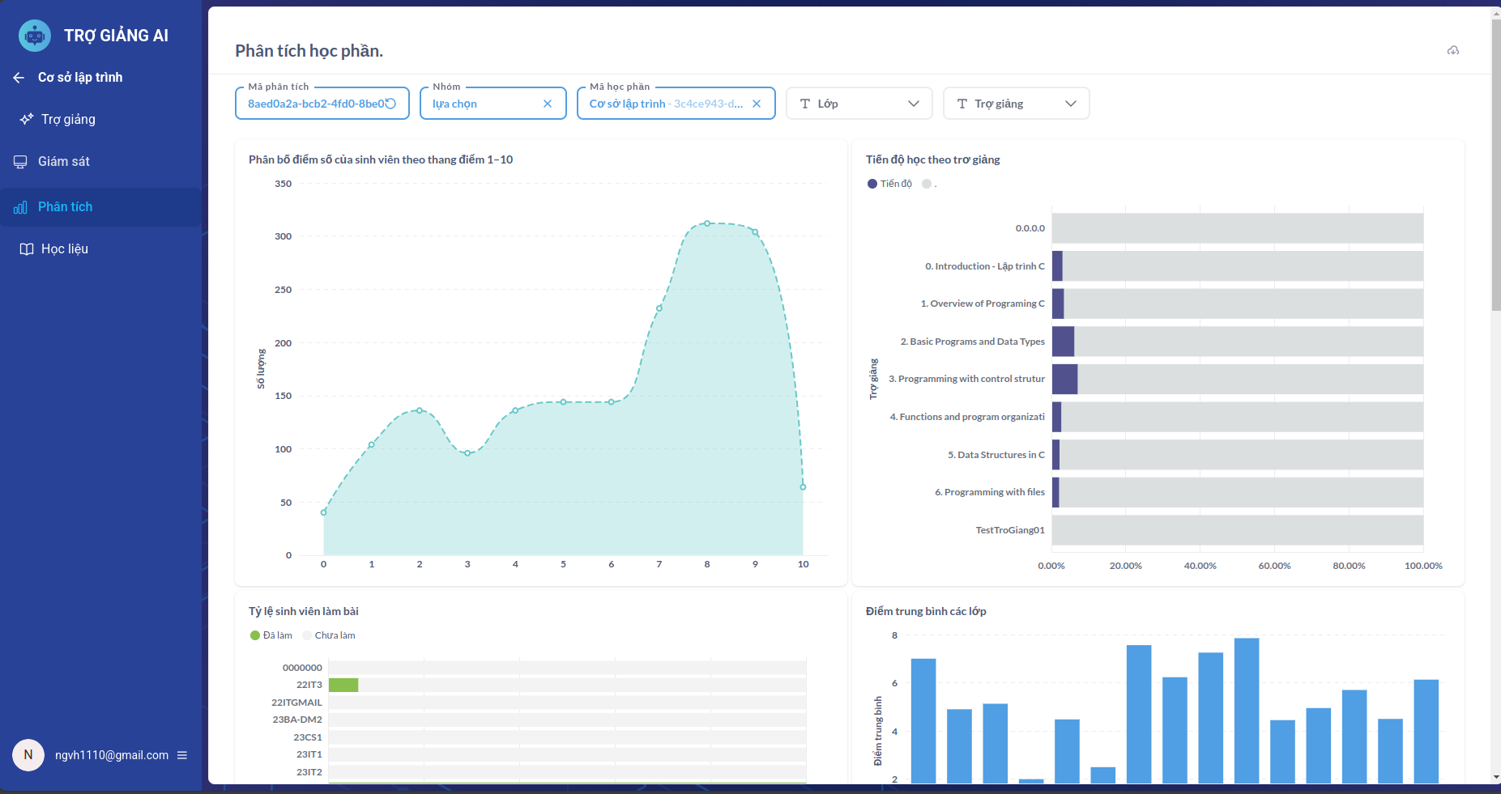This screenshot has width=1501, height=794.
Task: Click the Mã phân tích input field
Action: pyautogui.click(x=314, y=104)
